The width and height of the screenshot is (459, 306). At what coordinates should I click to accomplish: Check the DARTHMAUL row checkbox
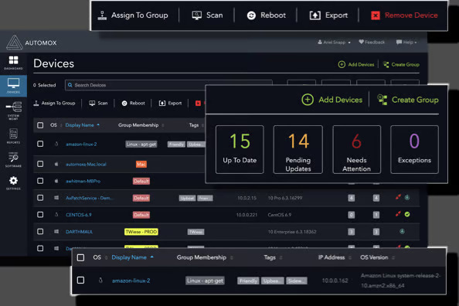(40, 232)
